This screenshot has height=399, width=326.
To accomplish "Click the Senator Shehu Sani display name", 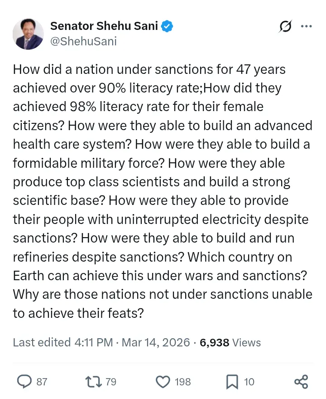I will pos(104,26).
